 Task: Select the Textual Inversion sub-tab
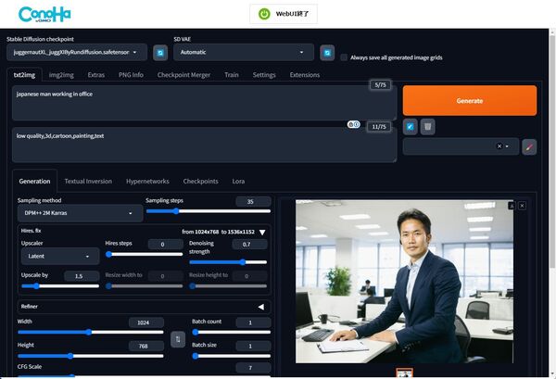[x=88, y=182]
